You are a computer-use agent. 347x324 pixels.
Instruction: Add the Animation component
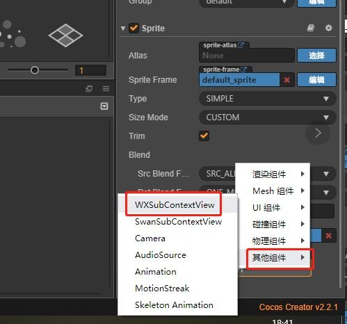(178, 272)
